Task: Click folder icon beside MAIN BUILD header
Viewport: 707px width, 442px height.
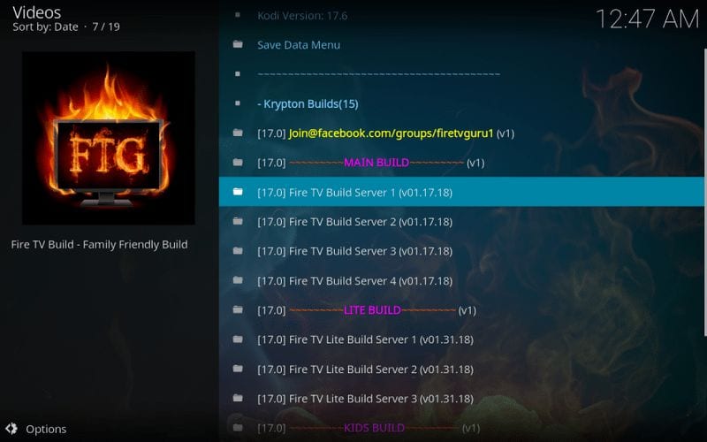Action: 238,163
